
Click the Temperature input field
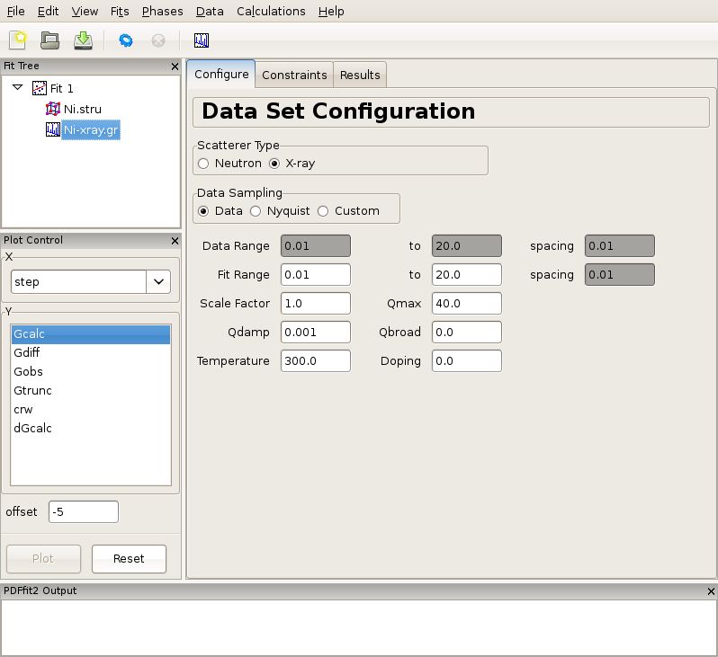tap(316, 361)
